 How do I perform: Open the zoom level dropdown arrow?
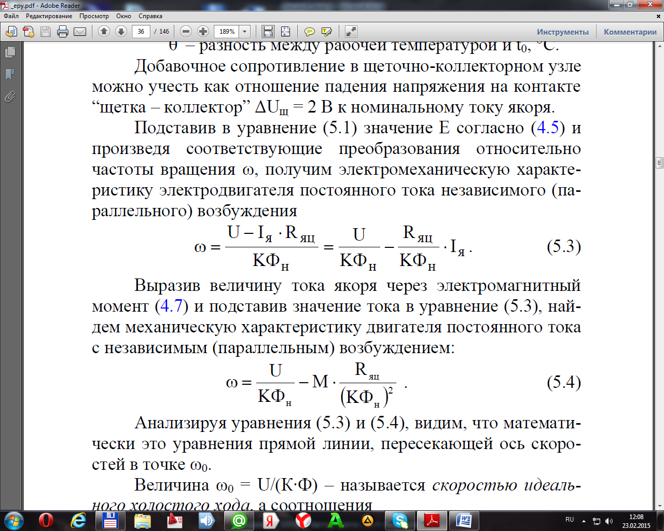point(245,32)
